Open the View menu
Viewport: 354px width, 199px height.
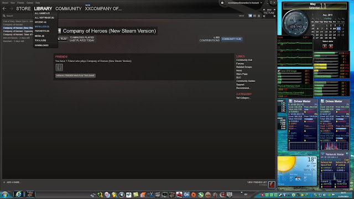[x=13, y=3]
